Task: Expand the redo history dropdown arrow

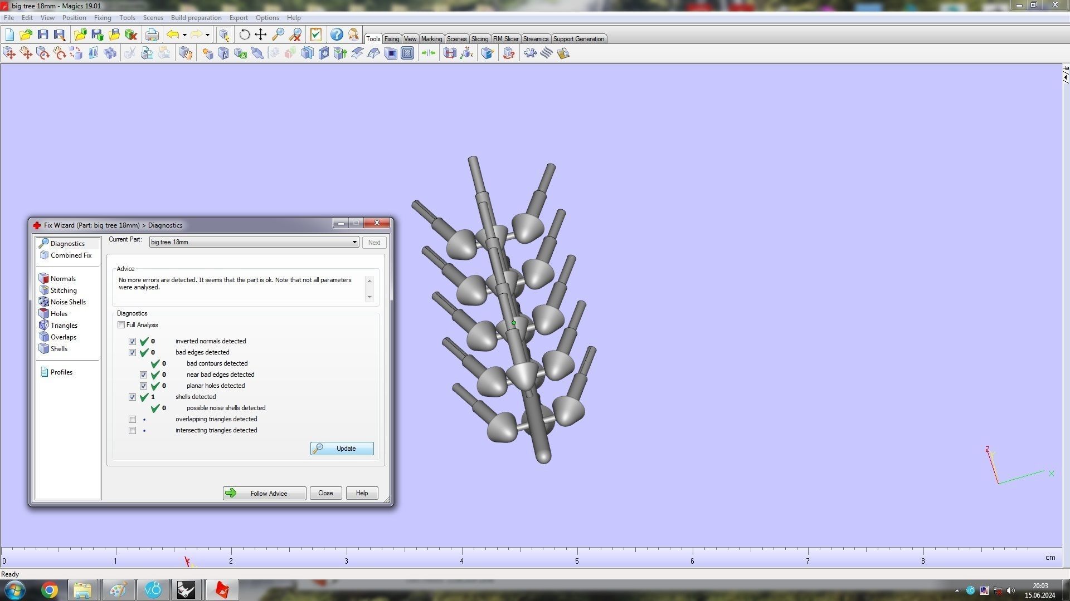Action: click(x=207, y=35)
